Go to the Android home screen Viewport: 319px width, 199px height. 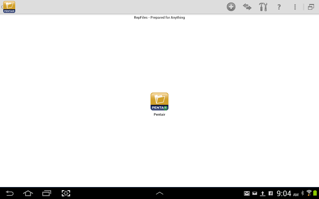coord(28,193)
